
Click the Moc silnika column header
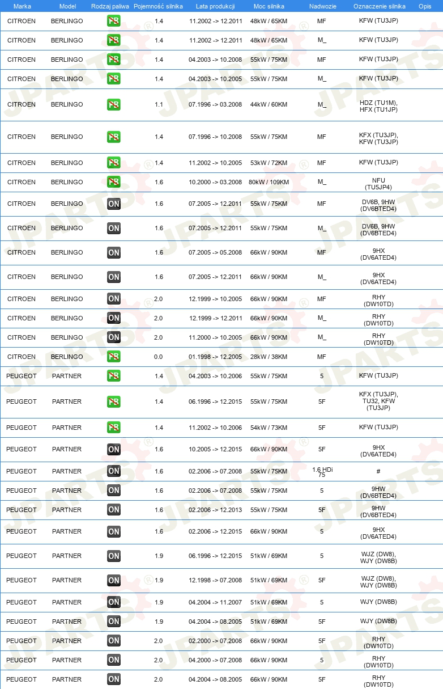click(x=269, y=6)
